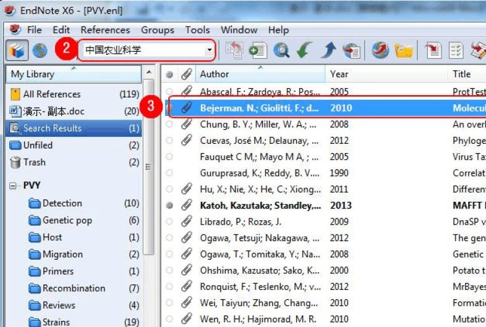The width and height of the screenshot is (486, 327).
Task: Open Primers group folder
Action: coord(83,271)
